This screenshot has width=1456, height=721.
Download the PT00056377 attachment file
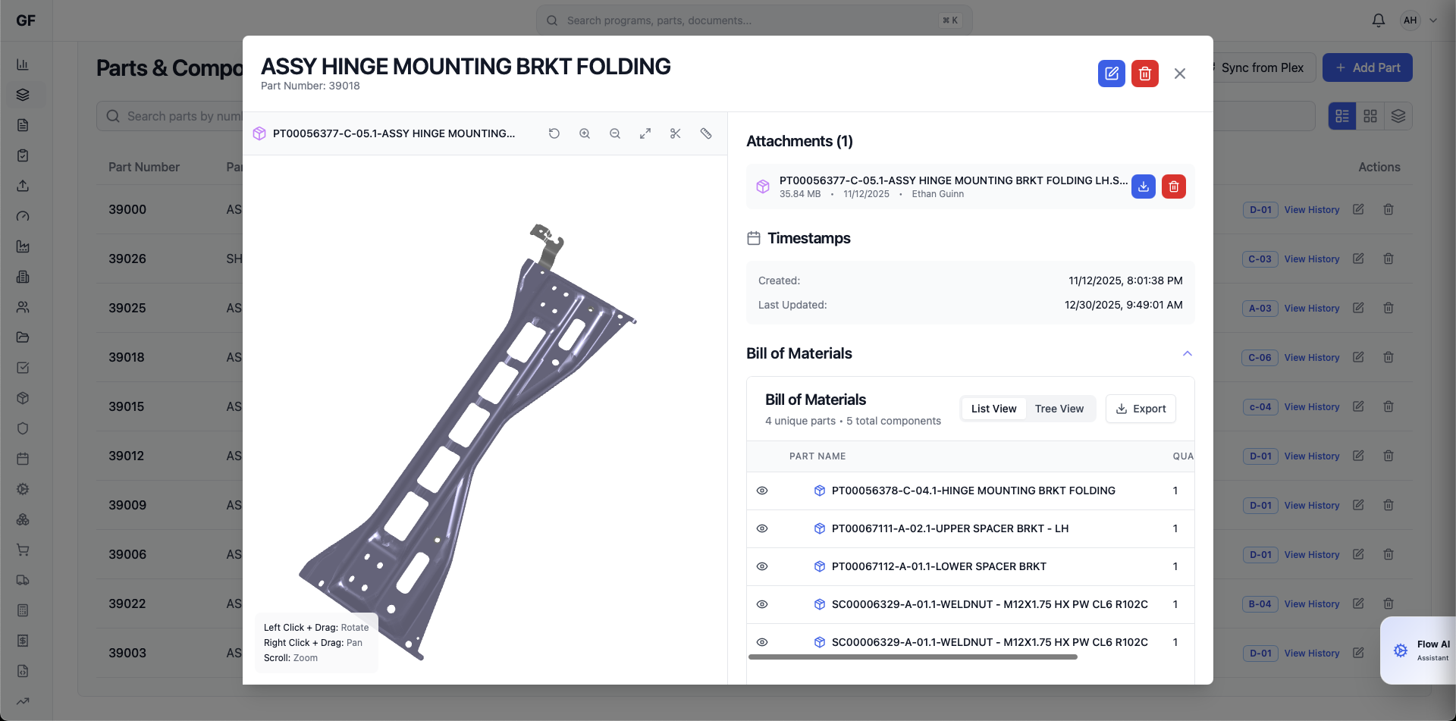tap(1143, 187)
